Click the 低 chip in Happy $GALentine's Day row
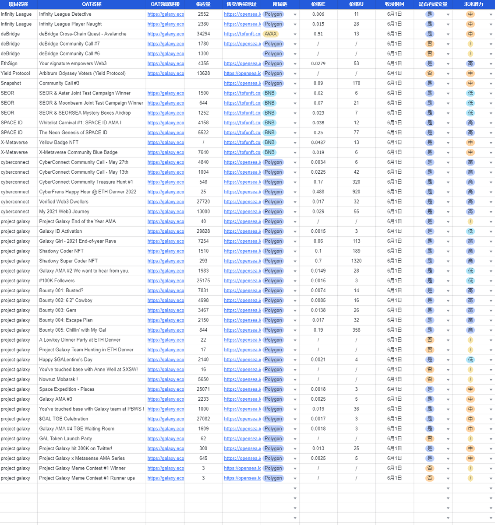The image size is (495, 525). pyautogui.click(x=470, y=360)
